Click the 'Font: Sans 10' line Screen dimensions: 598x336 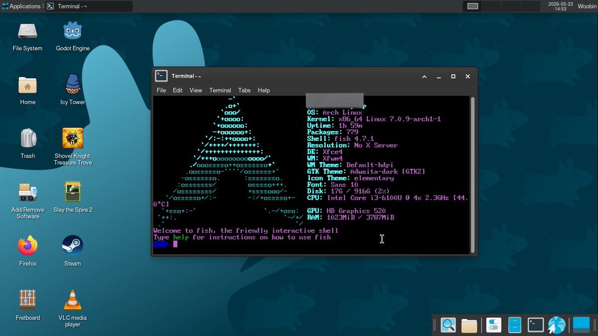click(x=332, y=185)
